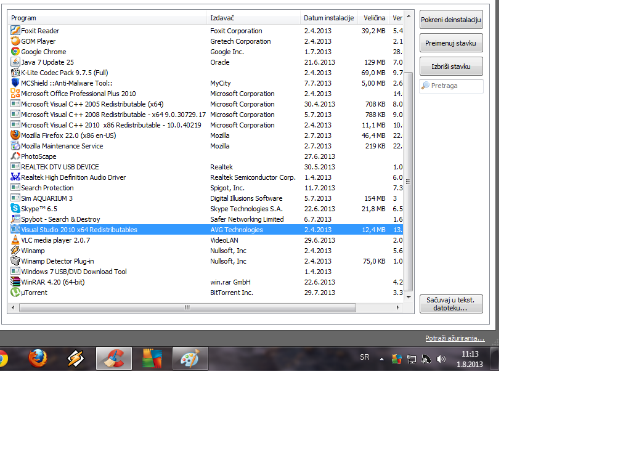Click the VLC media player cone icon
The image size is (631, 473).
15,240
